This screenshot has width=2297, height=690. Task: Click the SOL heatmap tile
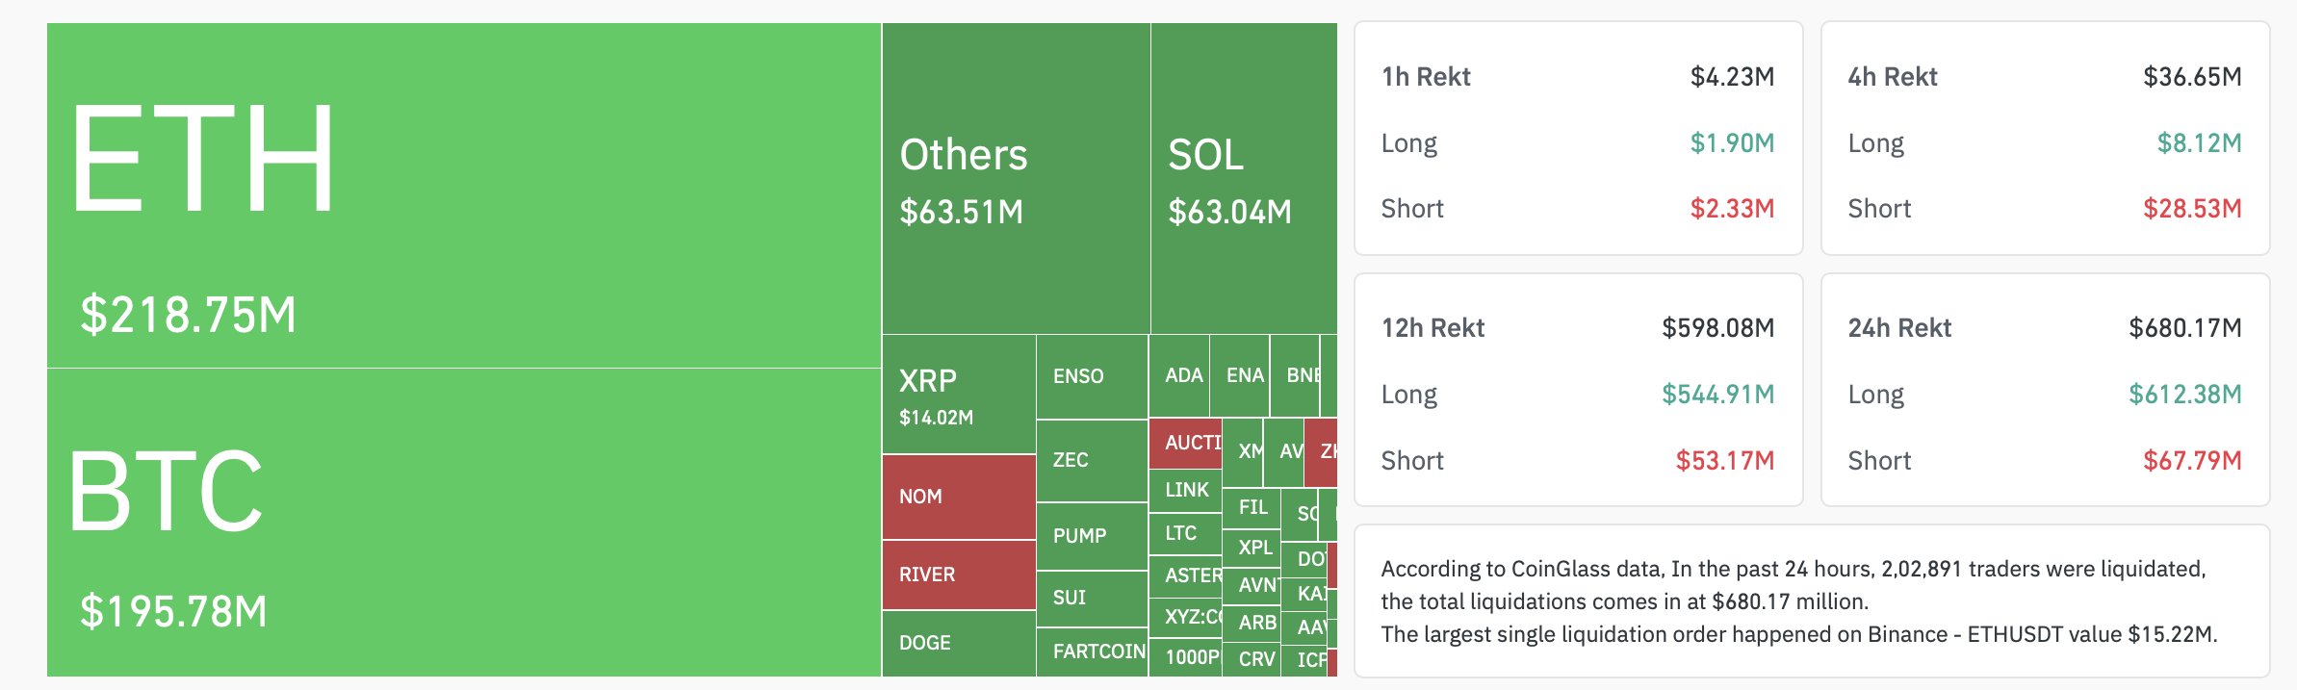[1243, 179]
